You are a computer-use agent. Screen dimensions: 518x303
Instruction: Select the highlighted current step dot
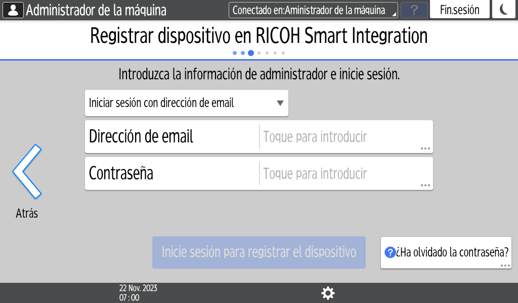click(x=251, y=53)
